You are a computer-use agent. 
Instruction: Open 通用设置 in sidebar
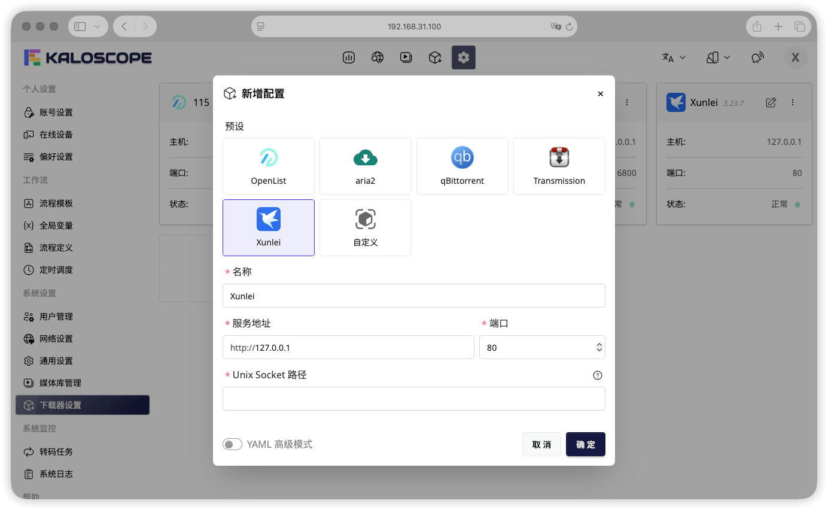point(83,361)
